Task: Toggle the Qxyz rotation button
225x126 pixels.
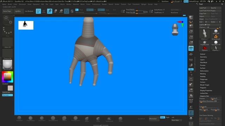Action: click(x=191, y=69)
